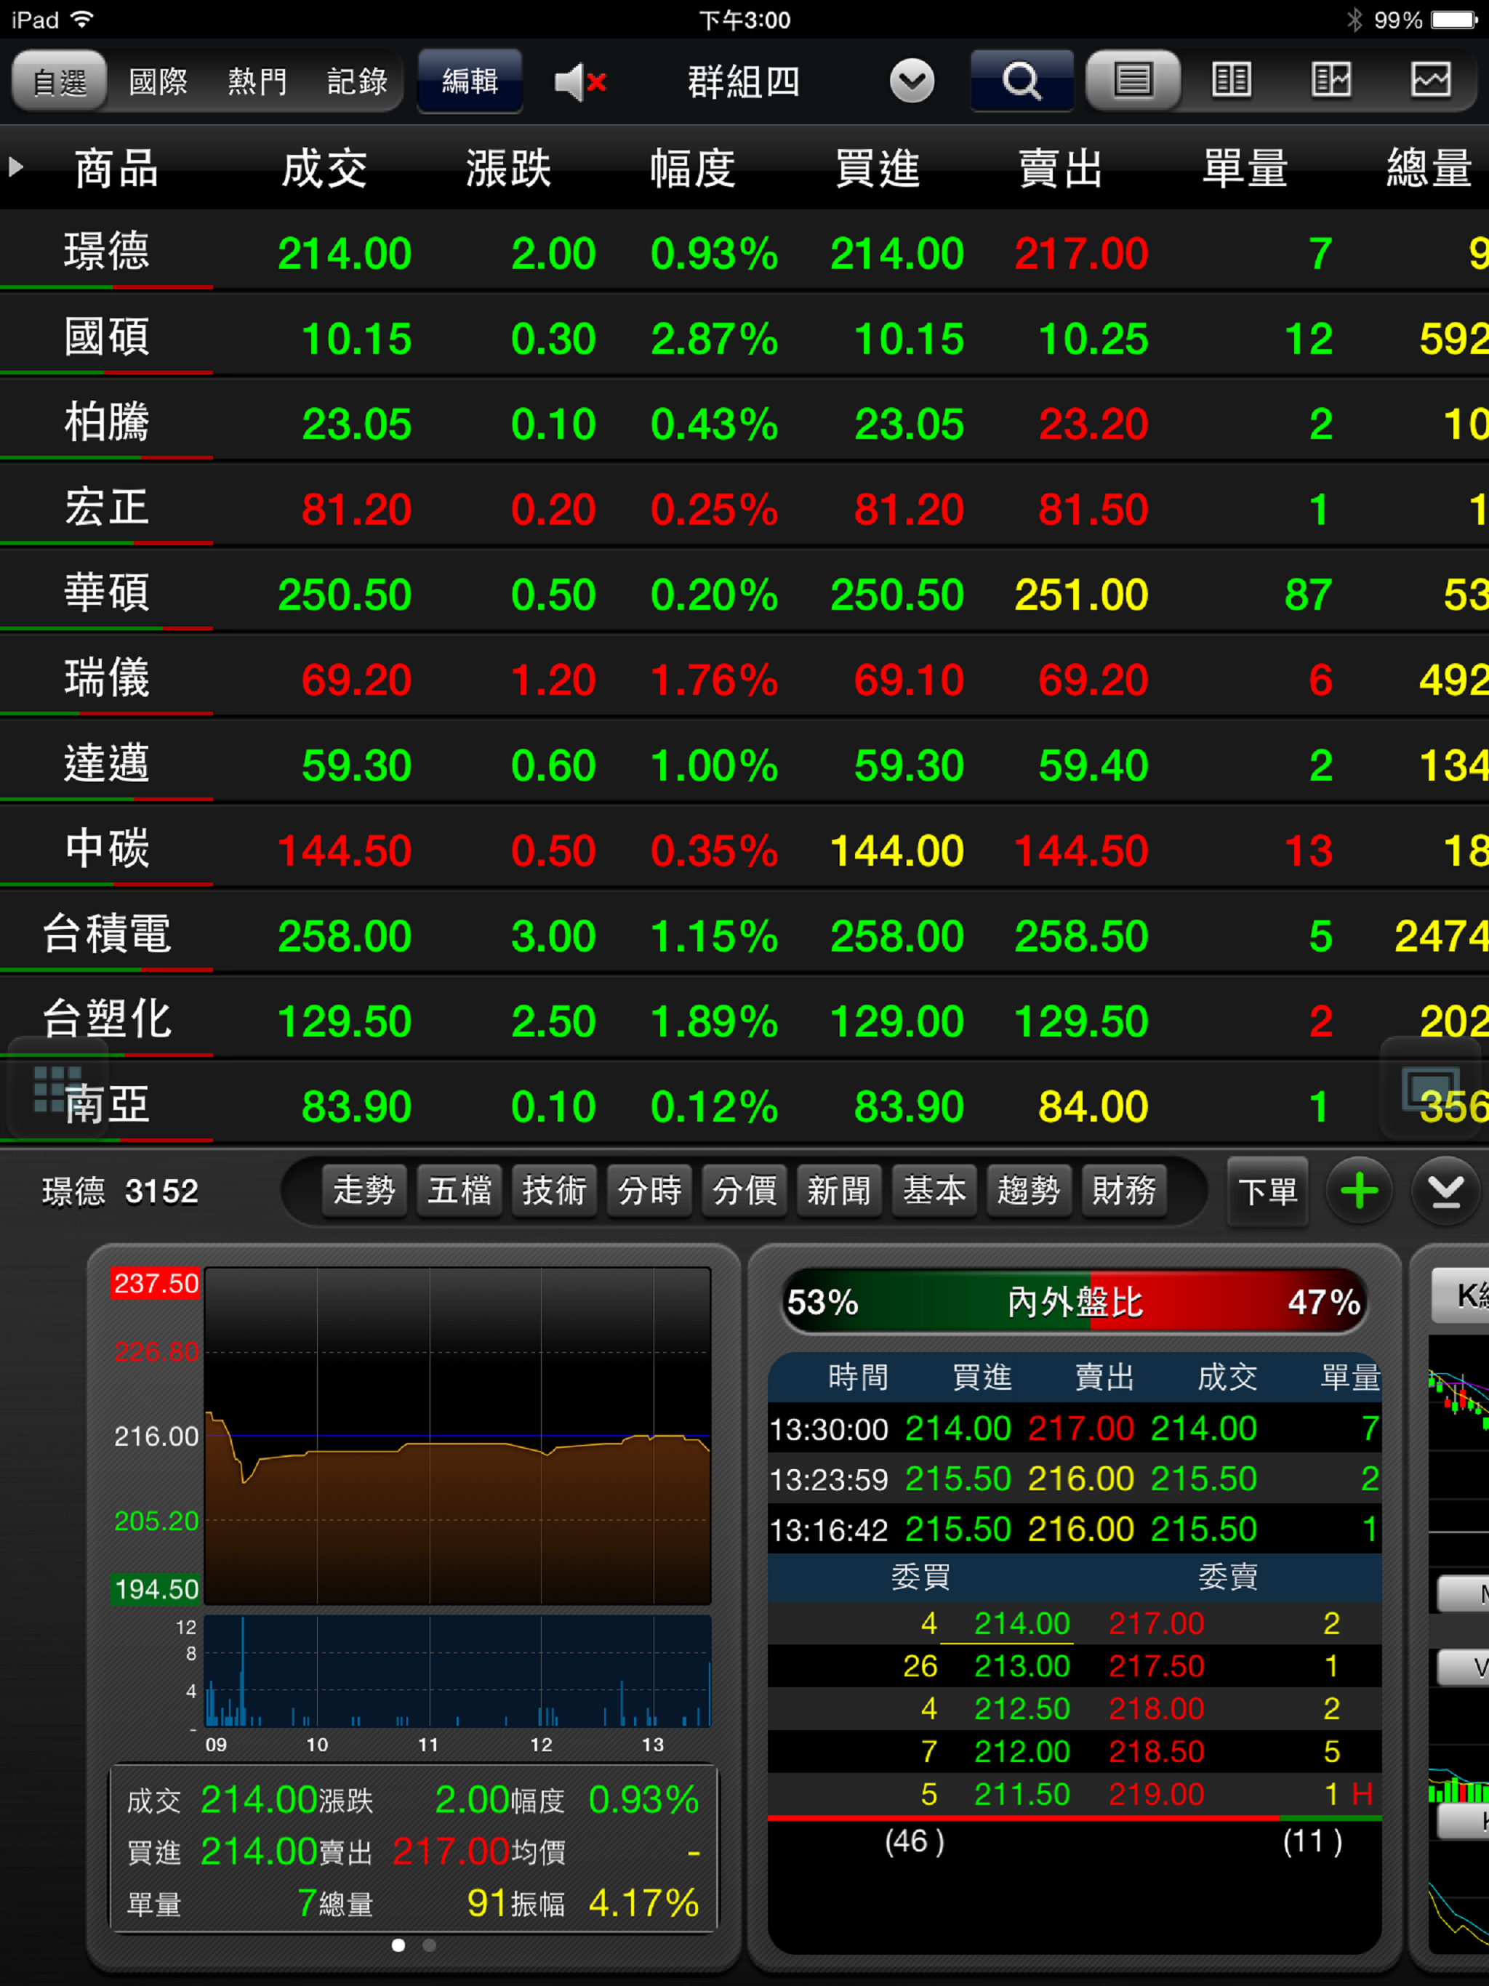1489x1986 pixels.
Task: Open the search magnifier
Action: tap(1021, 81)
